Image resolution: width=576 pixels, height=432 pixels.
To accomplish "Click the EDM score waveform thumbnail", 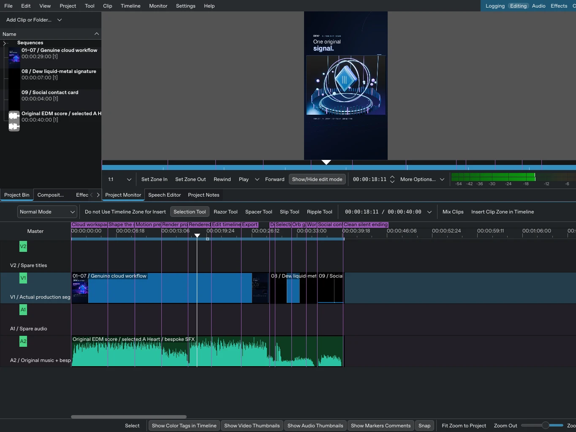I will coord(14,121).
